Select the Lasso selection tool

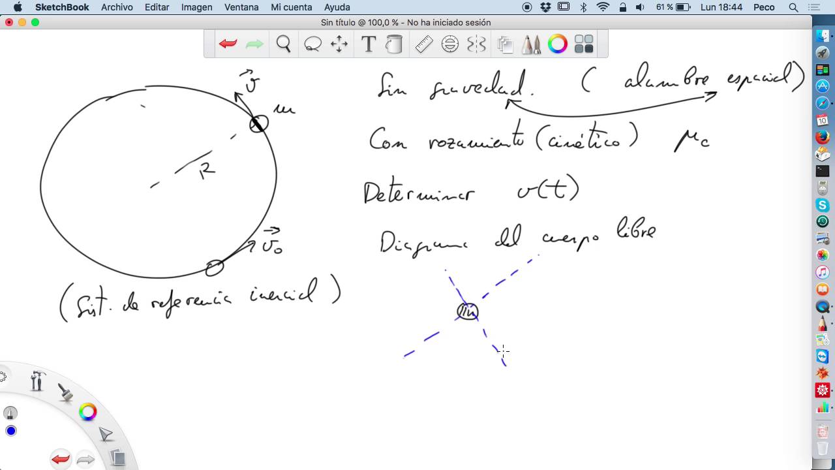coord(312,44)
